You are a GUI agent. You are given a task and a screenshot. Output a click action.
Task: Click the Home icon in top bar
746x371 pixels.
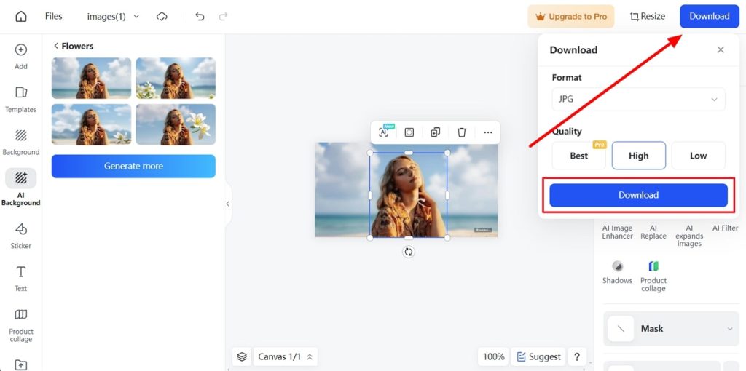20,16
